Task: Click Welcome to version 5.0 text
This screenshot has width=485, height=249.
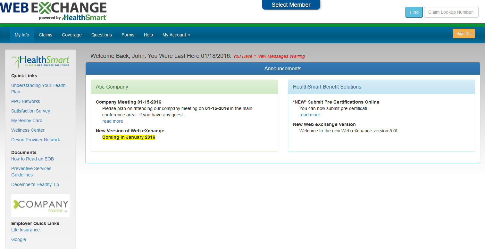Action: pos(348,131)
